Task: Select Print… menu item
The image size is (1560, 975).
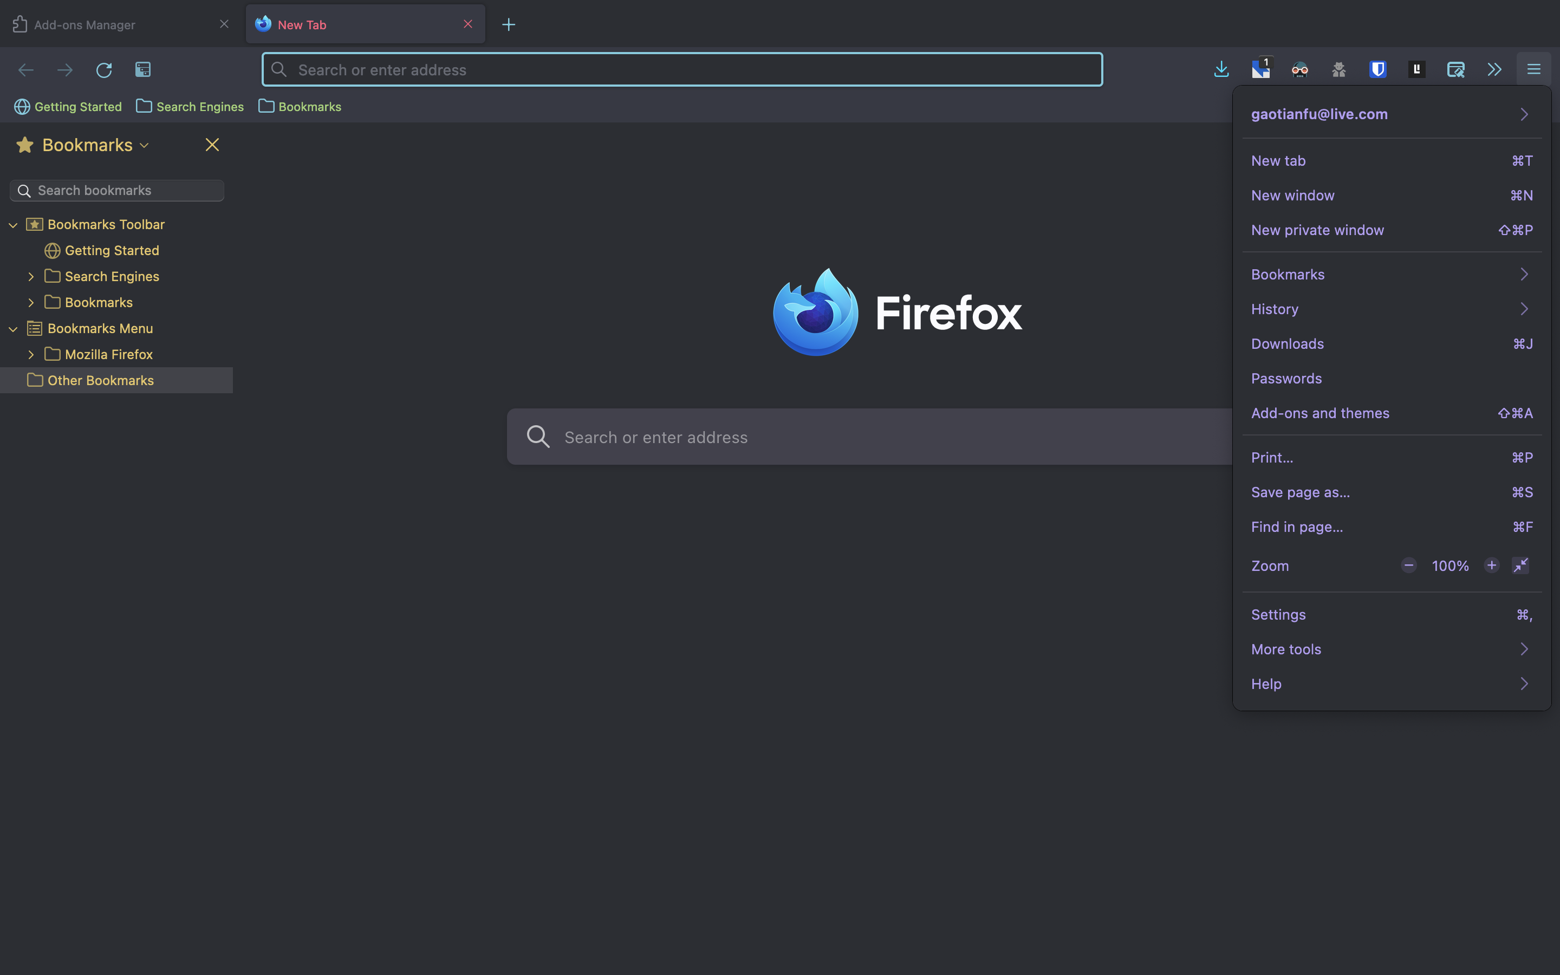Action: 1392,457
